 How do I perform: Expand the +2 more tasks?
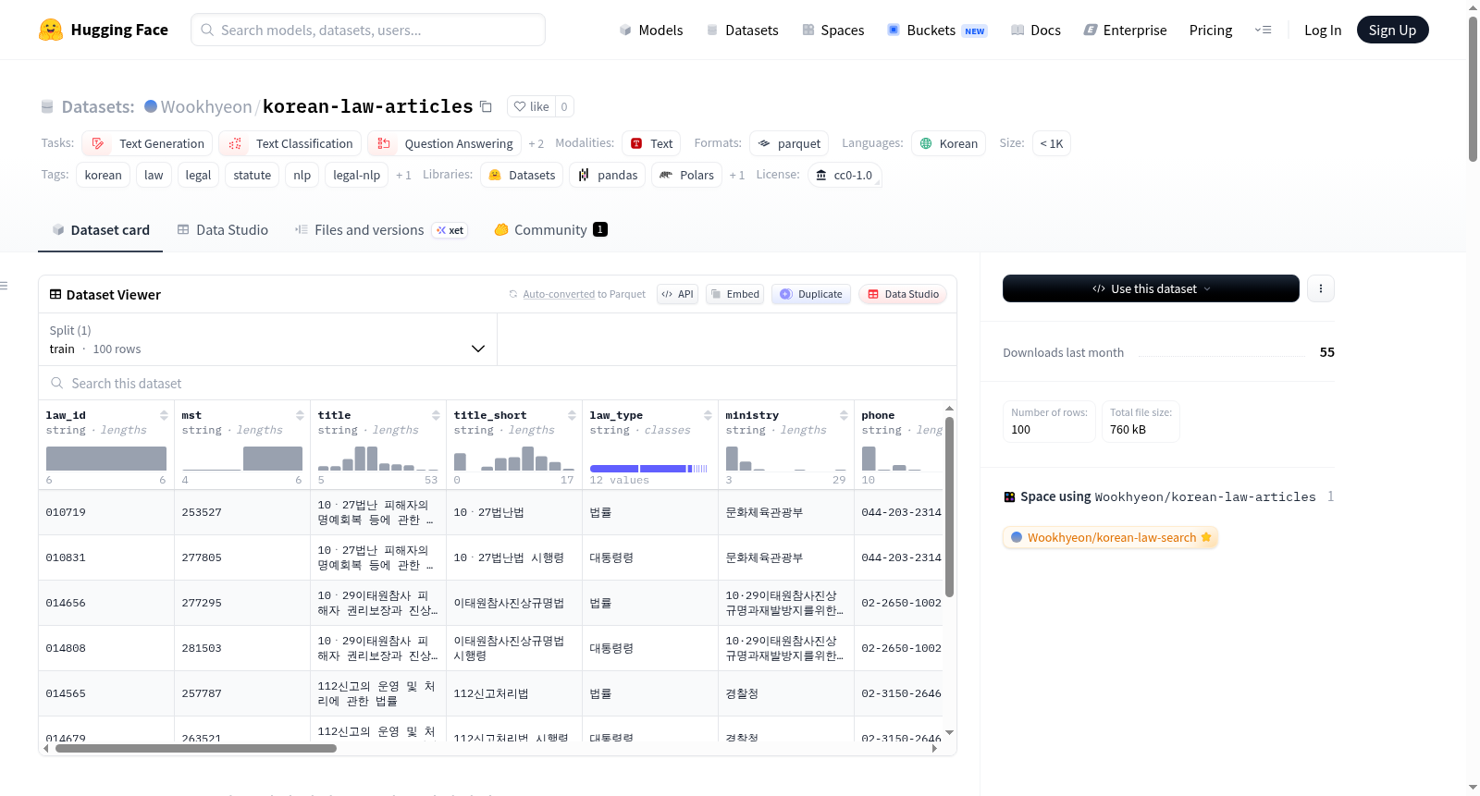pyautogui.click(x=536, y=143)
